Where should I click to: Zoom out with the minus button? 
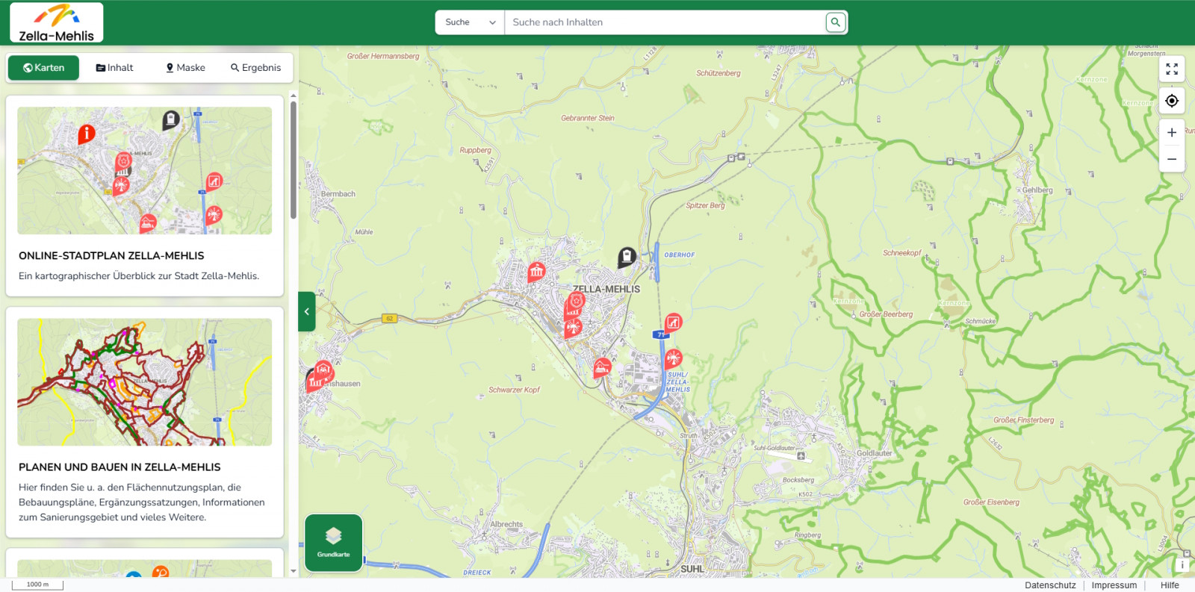(x=1171, y=159)
